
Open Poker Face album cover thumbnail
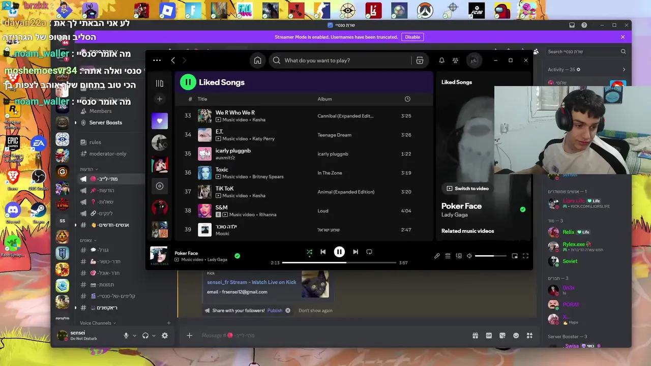(x=159, y=256)
